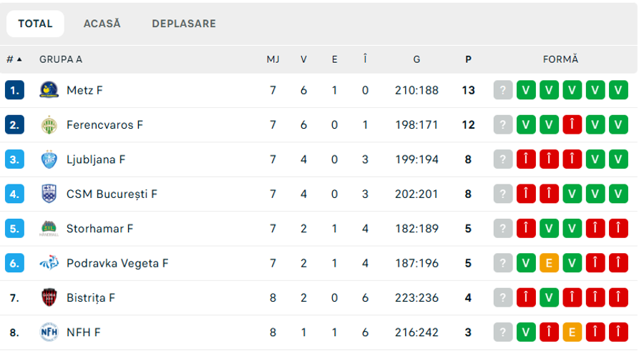Click the Metz F team logo
Viewport: 644px width, 356px height.
pyautogui.click(x=49, y=90)
